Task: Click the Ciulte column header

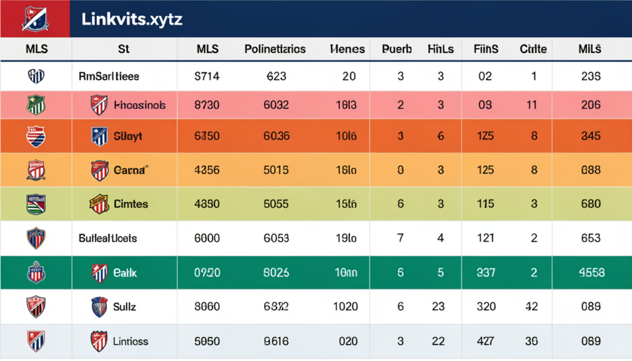Action: [533, 49]
